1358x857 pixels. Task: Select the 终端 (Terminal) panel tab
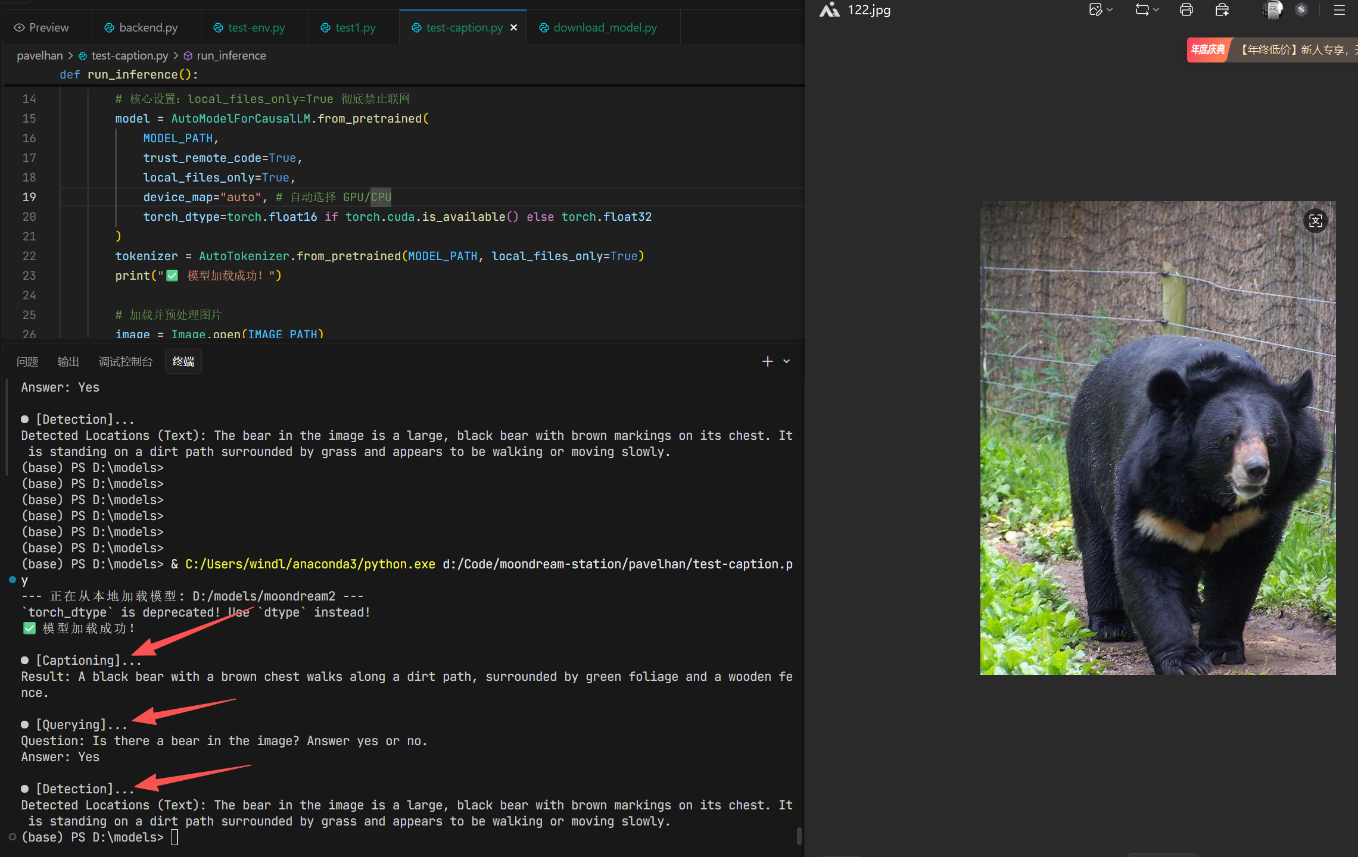[x=183, y=361]
